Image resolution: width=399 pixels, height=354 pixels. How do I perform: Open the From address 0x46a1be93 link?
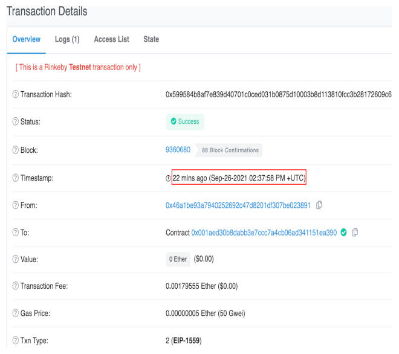[x=238, y=205]
